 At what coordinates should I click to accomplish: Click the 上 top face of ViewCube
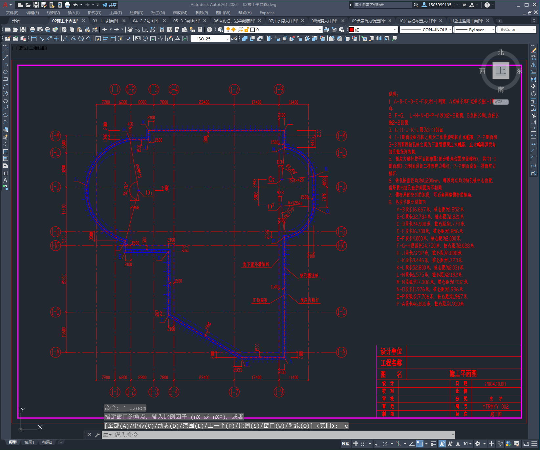tap(501, 71)
